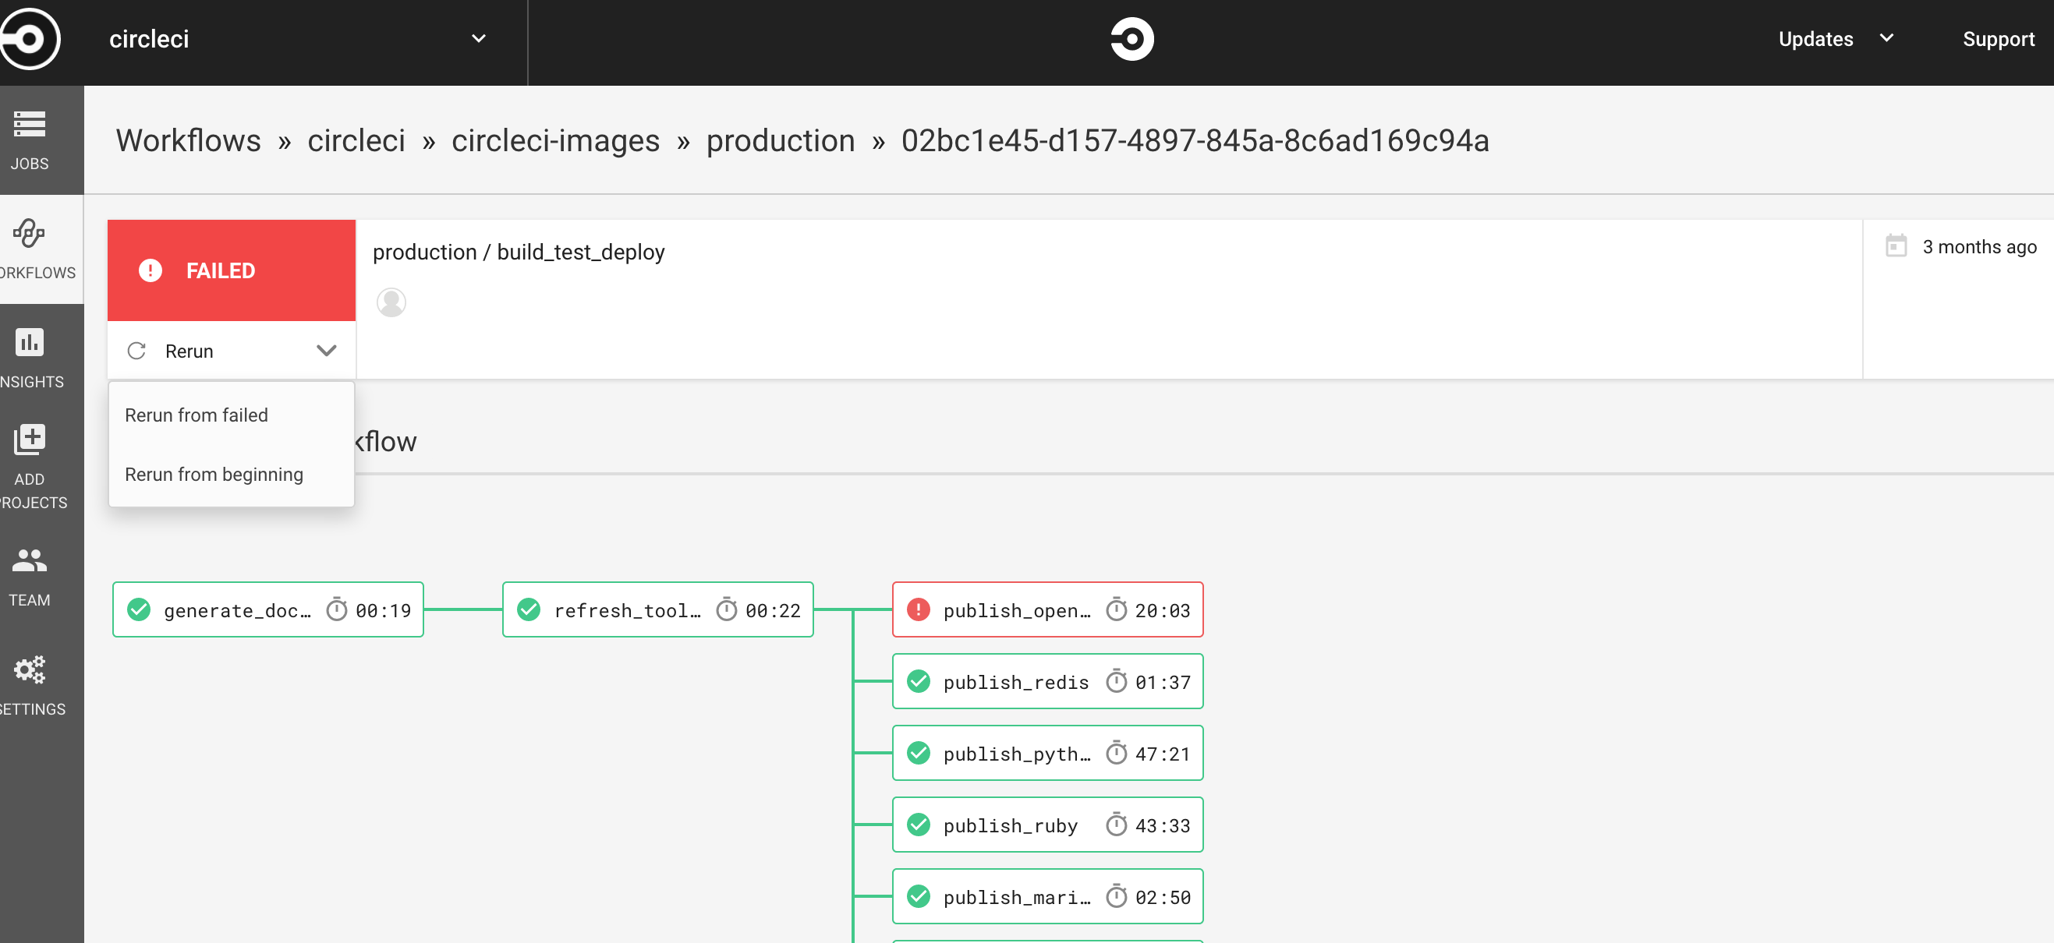Open the Jobs sidebar icon
The height and width of the screenshot is (943, 2054).
pos(30,125)
